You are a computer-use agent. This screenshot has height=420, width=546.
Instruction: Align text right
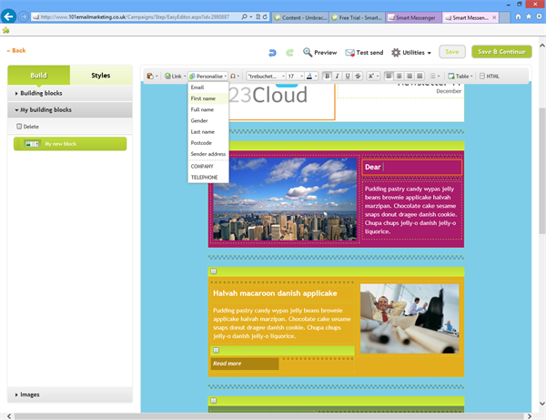tap(409, 76)
